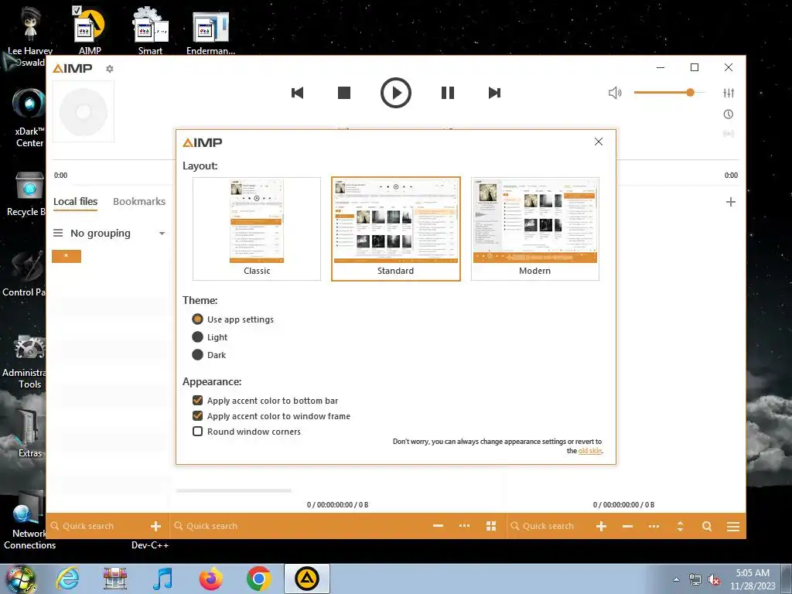
Task: Add files with playlist plus icon
Action: click(x=601, y=526)
